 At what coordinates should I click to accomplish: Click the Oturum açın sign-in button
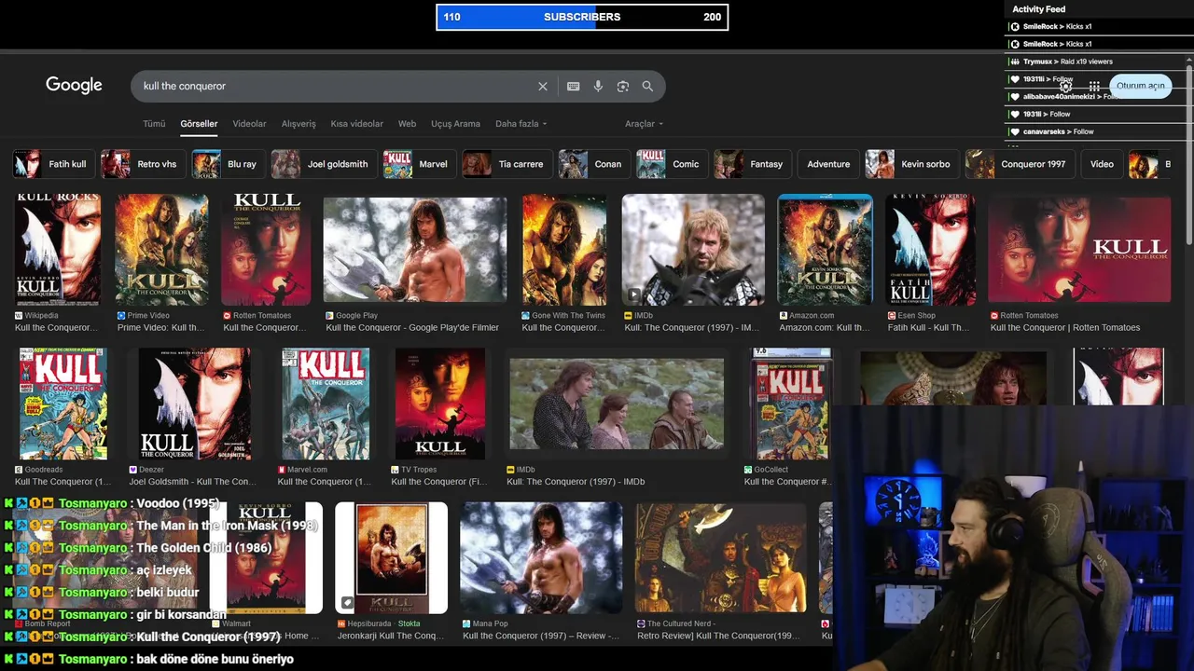tap(1140, 85)
